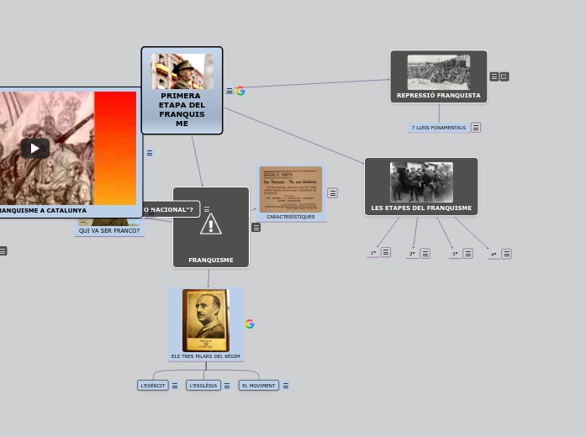Open notes icon beside Primera Etapa node
Screen dimensions: 586x437
pos(230,91)
